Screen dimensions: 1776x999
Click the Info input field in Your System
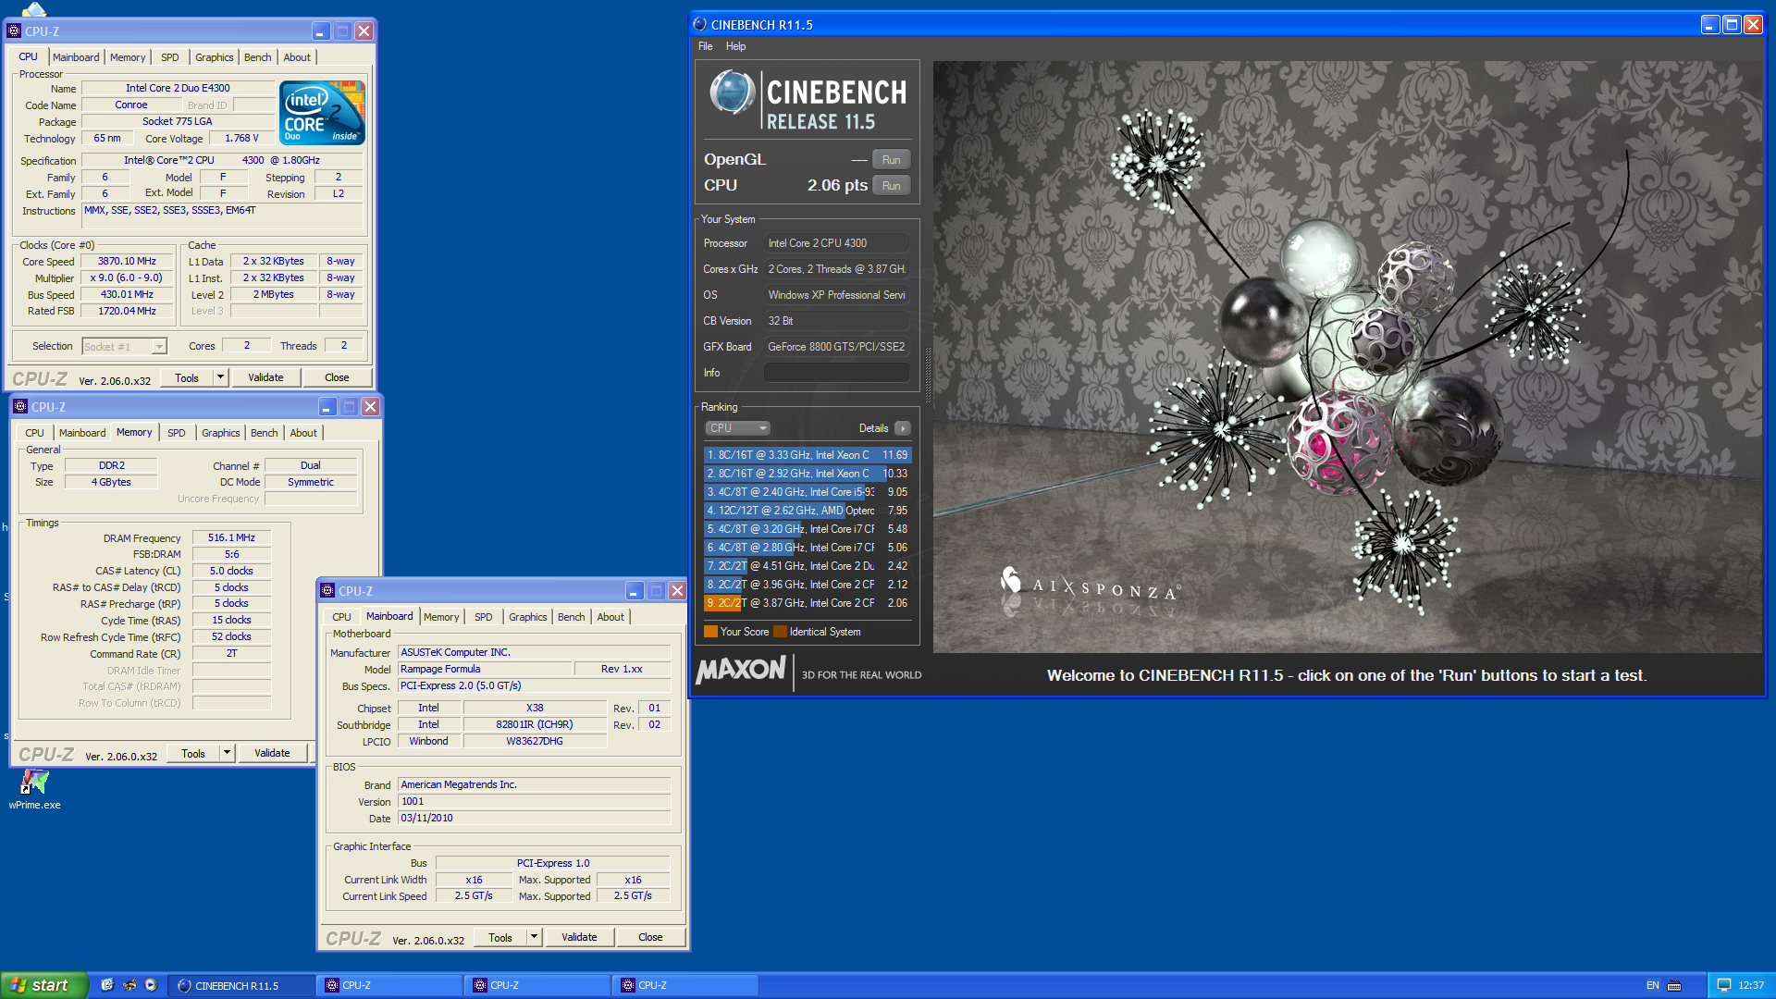pyautogui.click(x=836, y=373)
